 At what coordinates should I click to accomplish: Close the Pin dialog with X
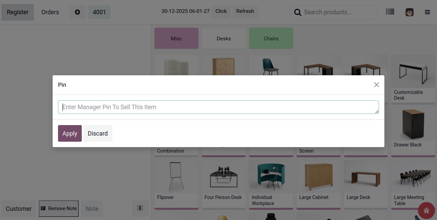[376, 85]
